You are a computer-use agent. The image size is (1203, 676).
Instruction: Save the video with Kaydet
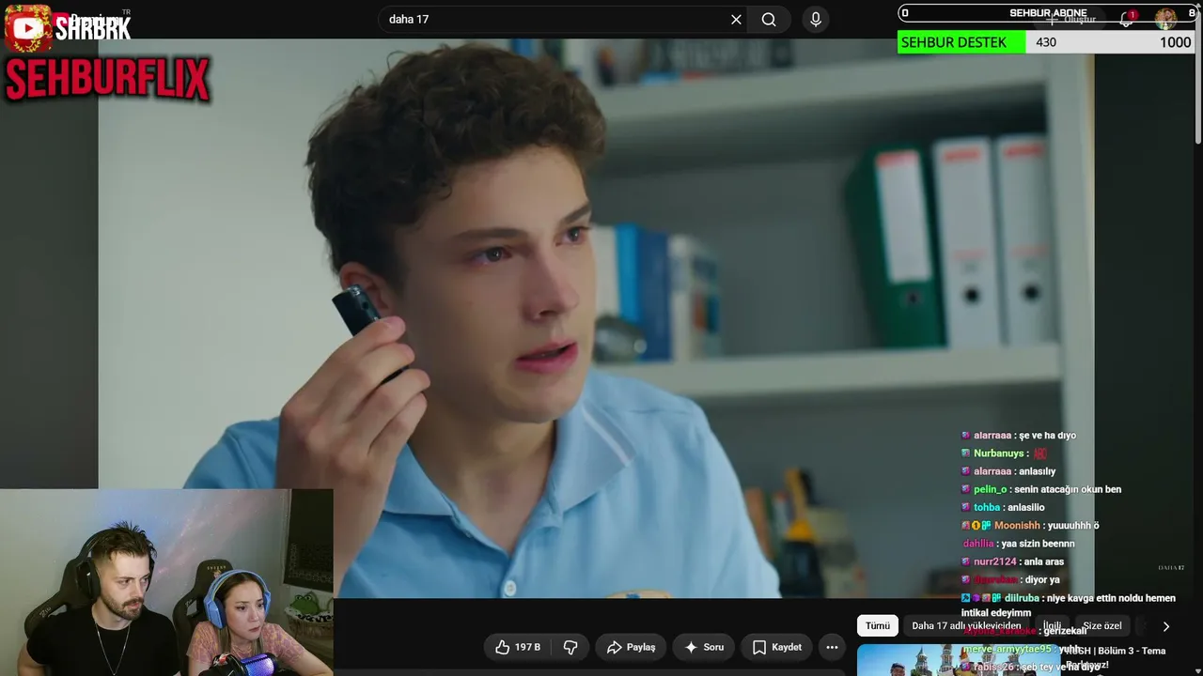point(777,647)
